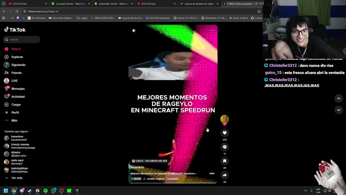346x195 pixels.
Task: Open the Gmail bookmark icon
Action: (x=12, y=18)
